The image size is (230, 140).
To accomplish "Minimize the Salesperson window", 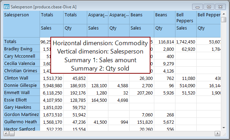I will click(x=198, y=7).
